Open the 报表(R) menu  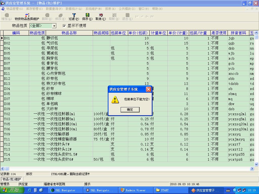click(x=110, y=9)
